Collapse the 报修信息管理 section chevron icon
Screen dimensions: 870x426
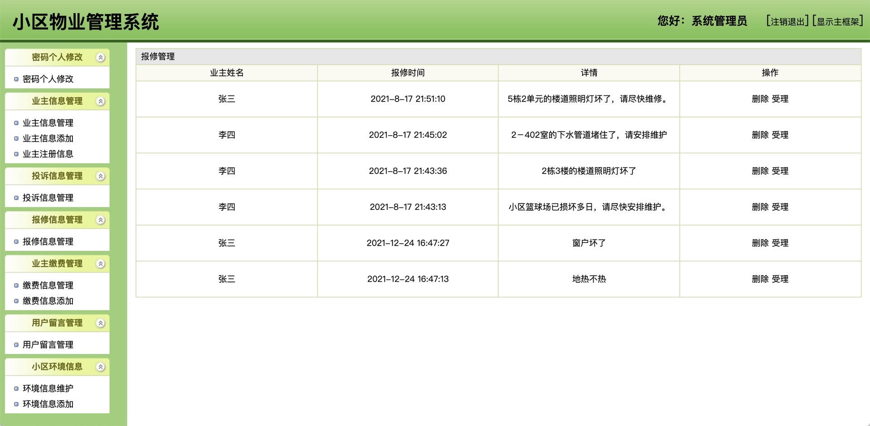click(x=101, y=220)
